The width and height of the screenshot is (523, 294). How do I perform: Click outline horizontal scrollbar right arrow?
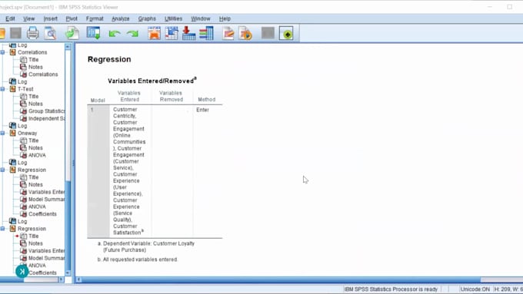click(61, 279)
